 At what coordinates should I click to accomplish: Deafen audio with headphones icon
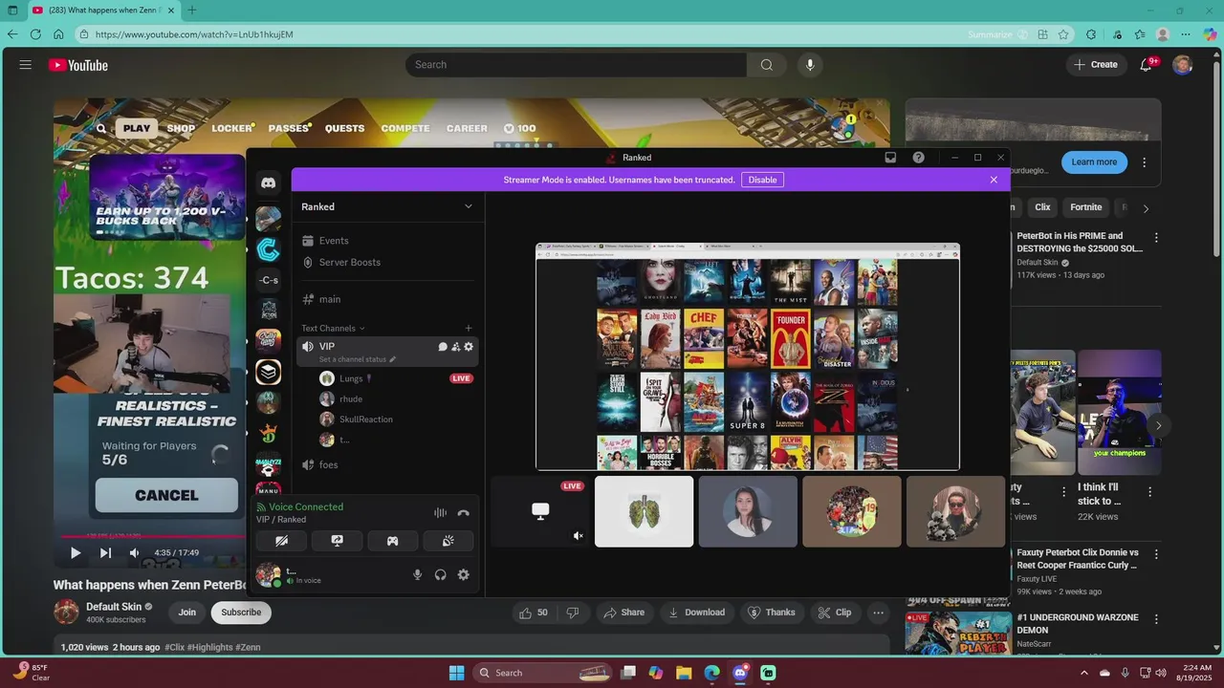tap(440, 574)
